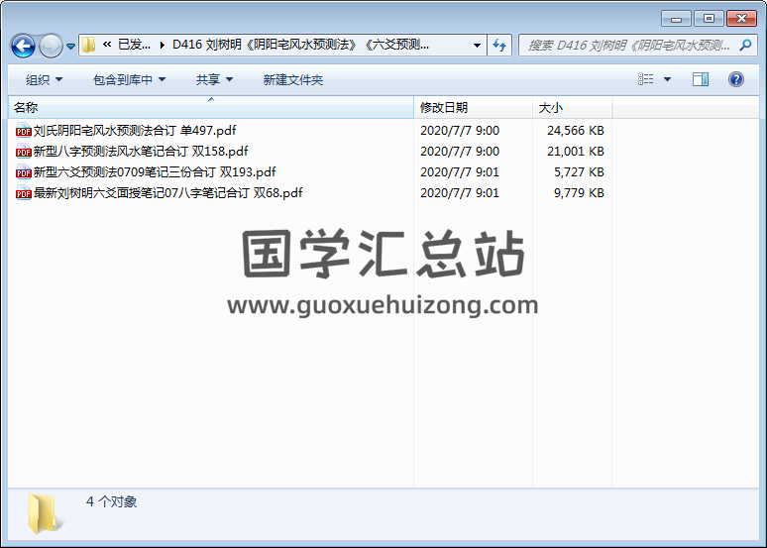Viewport: 767px width, 548px height.
Task: Sort by 修改日期 column header
Action: point(473,108)
